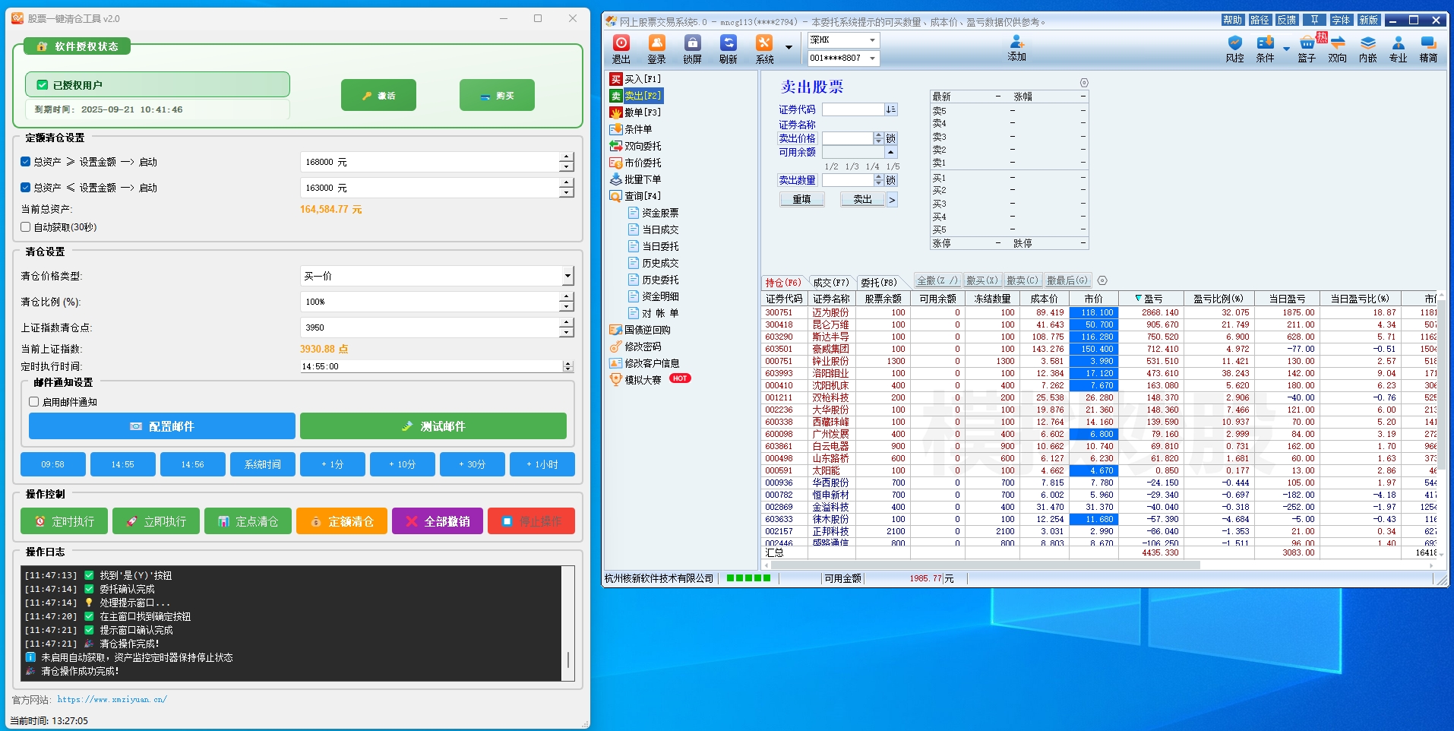Click the 刷新 refresh toolbar icon

pos(728,49)
